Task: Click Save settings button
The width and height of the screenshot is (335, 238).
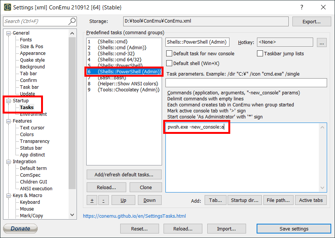Action: point(294,229)
